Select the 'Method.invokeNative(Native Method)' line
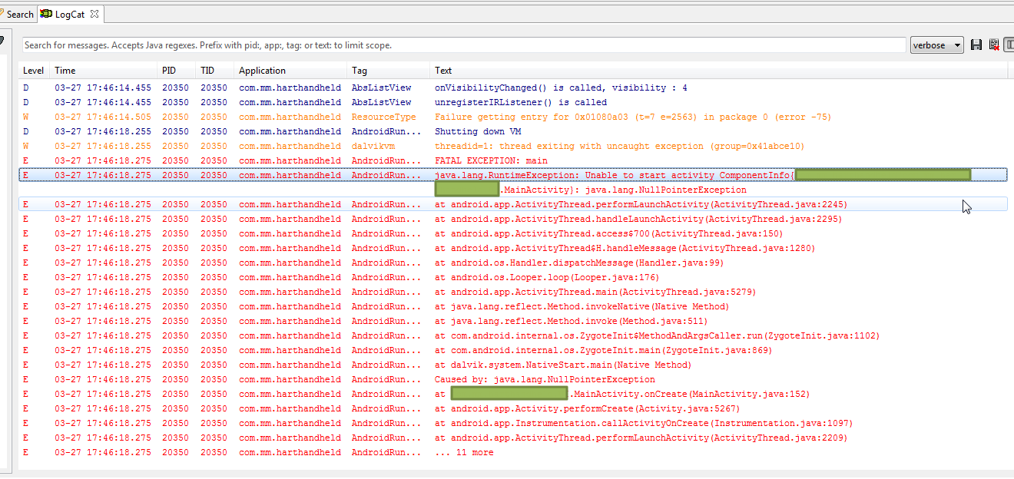This screenshot has width=1014, height=479. pyautogui.click(x=513, y=306)
